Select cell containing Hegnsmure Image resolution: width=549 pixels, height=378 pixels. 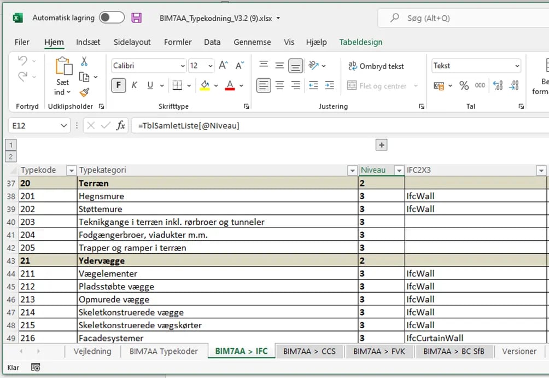217,196
